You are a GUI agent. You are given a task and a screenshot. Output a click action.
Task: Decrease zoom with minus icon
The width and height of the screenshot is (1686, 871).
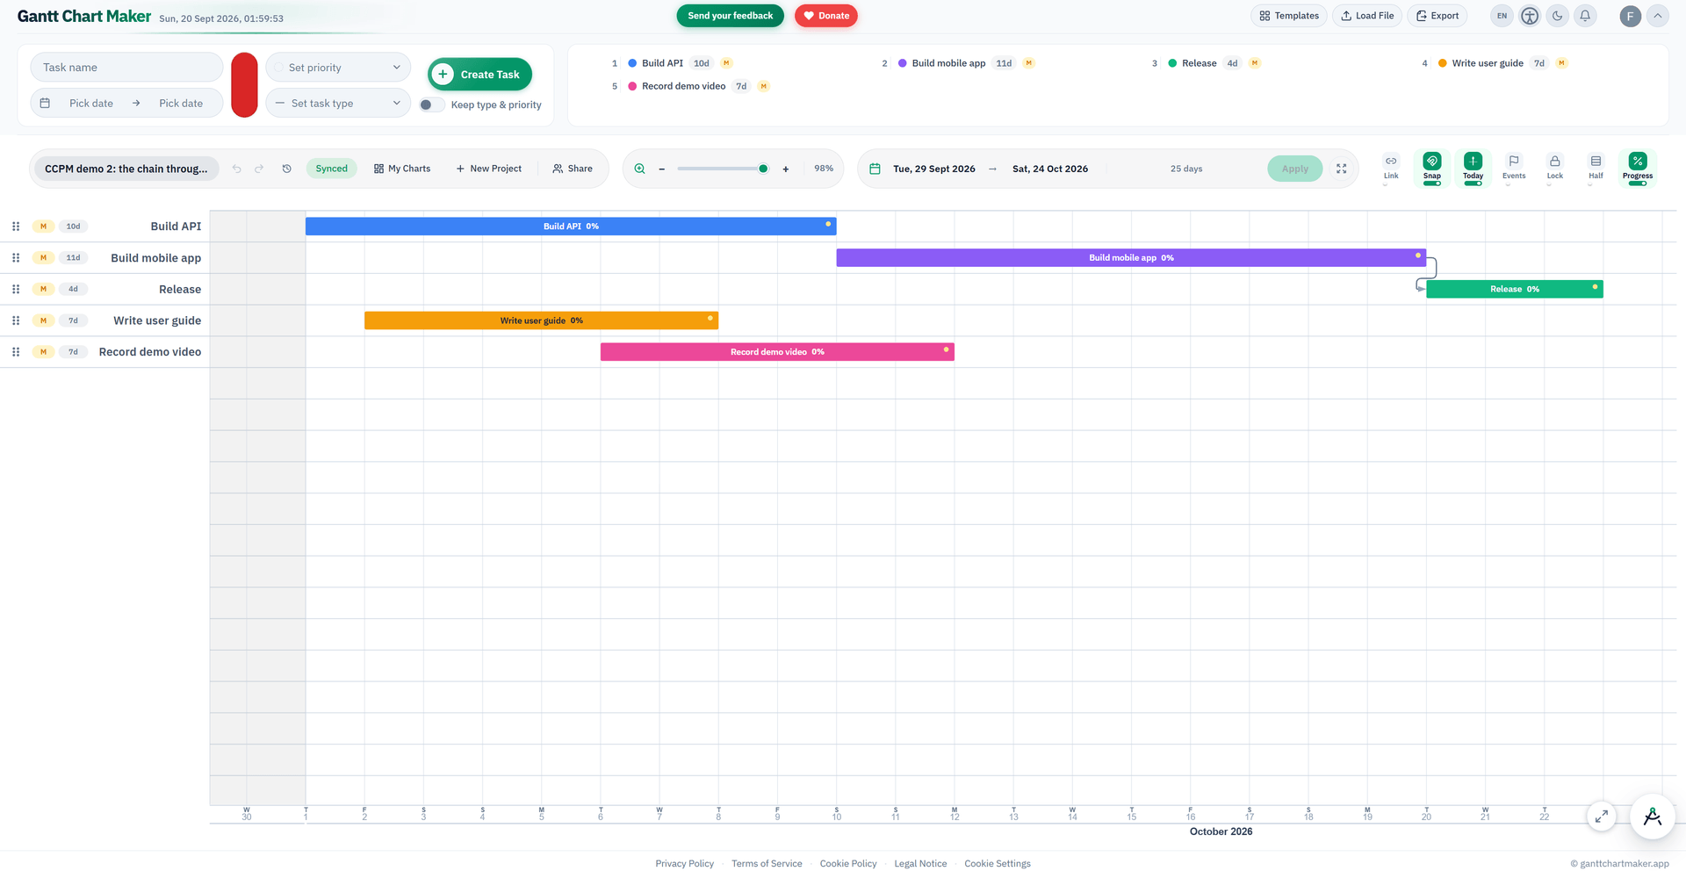[661, 169]
